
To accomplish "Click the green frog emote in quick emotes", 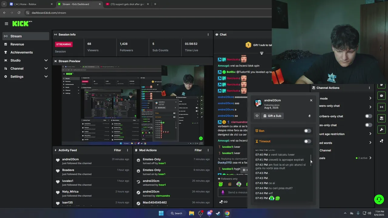I will pos(221,184).
